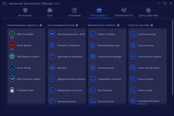This screenshot has width=174, height=116.
Task: Switch to the Анти-вирус tab
Action: [x=25, y=12]
